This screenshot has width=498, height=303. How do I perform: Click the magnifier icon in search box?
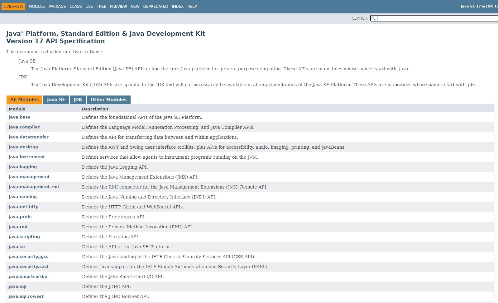[x=373, y=18]
